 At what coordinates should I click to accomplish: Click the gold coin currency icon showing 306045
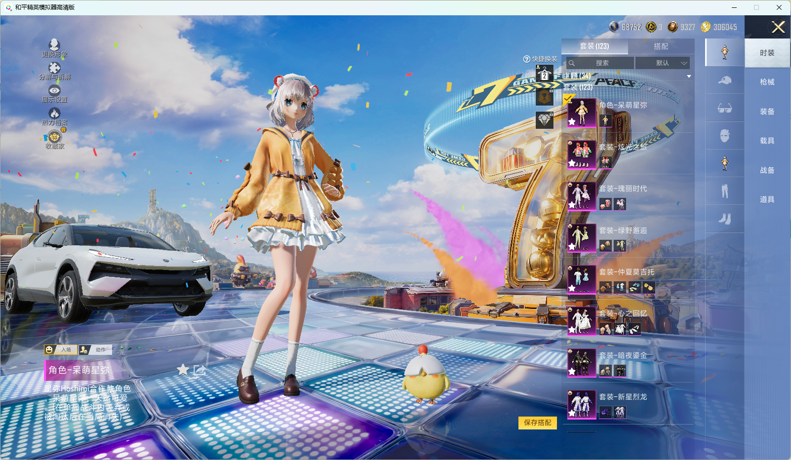[706, 27]
